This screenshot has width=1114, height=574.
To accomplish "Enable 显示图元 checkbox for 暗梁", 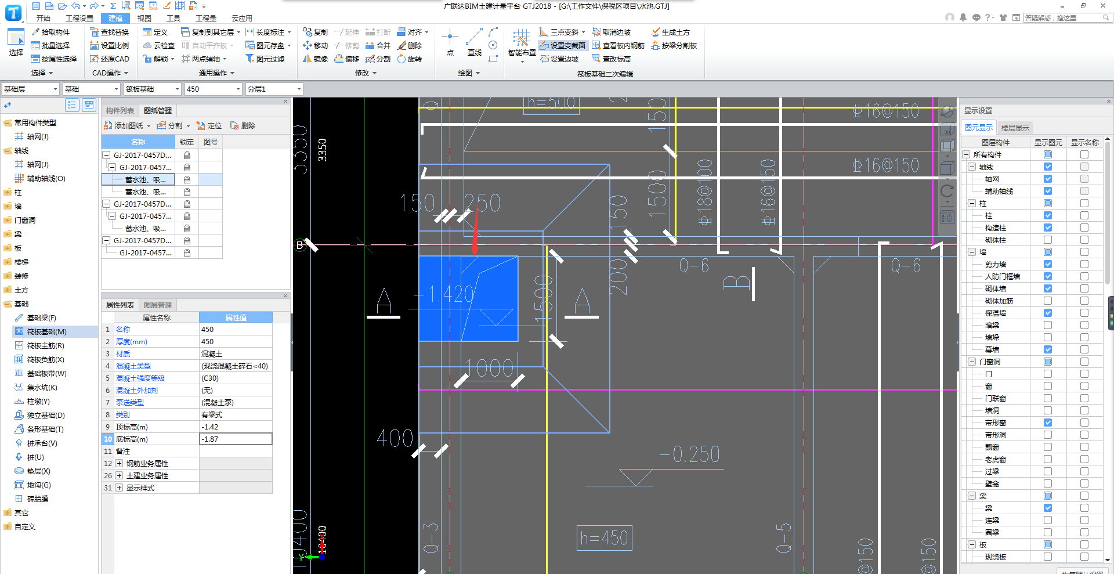I will (x=1048, y=325).
